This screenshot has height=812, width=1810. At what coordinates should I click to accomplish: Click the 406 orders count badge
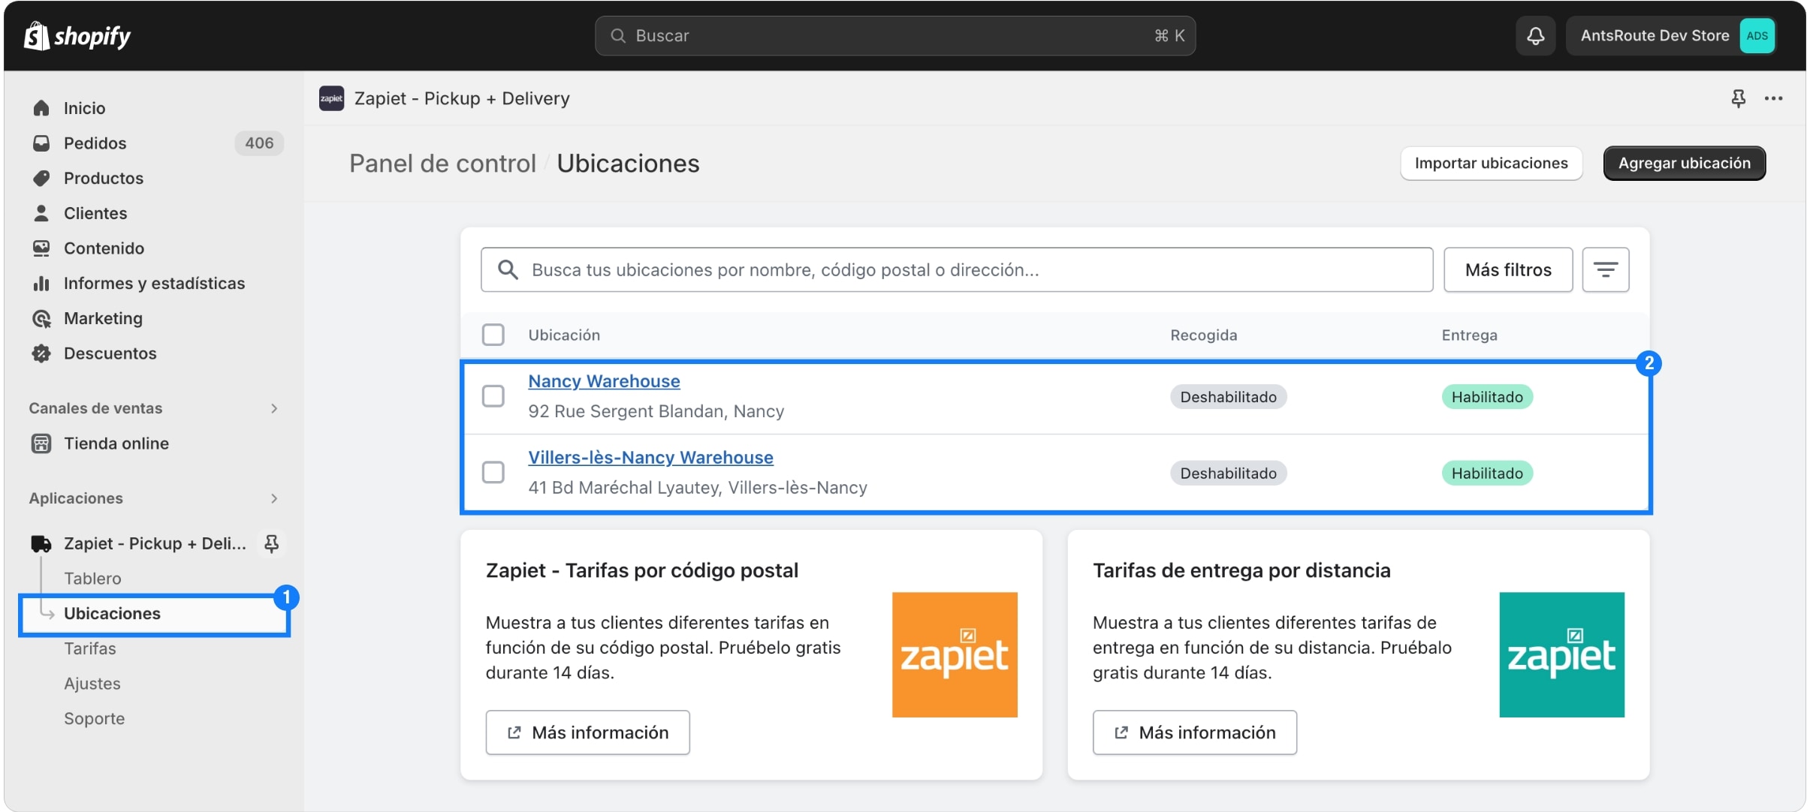(259, 143)
